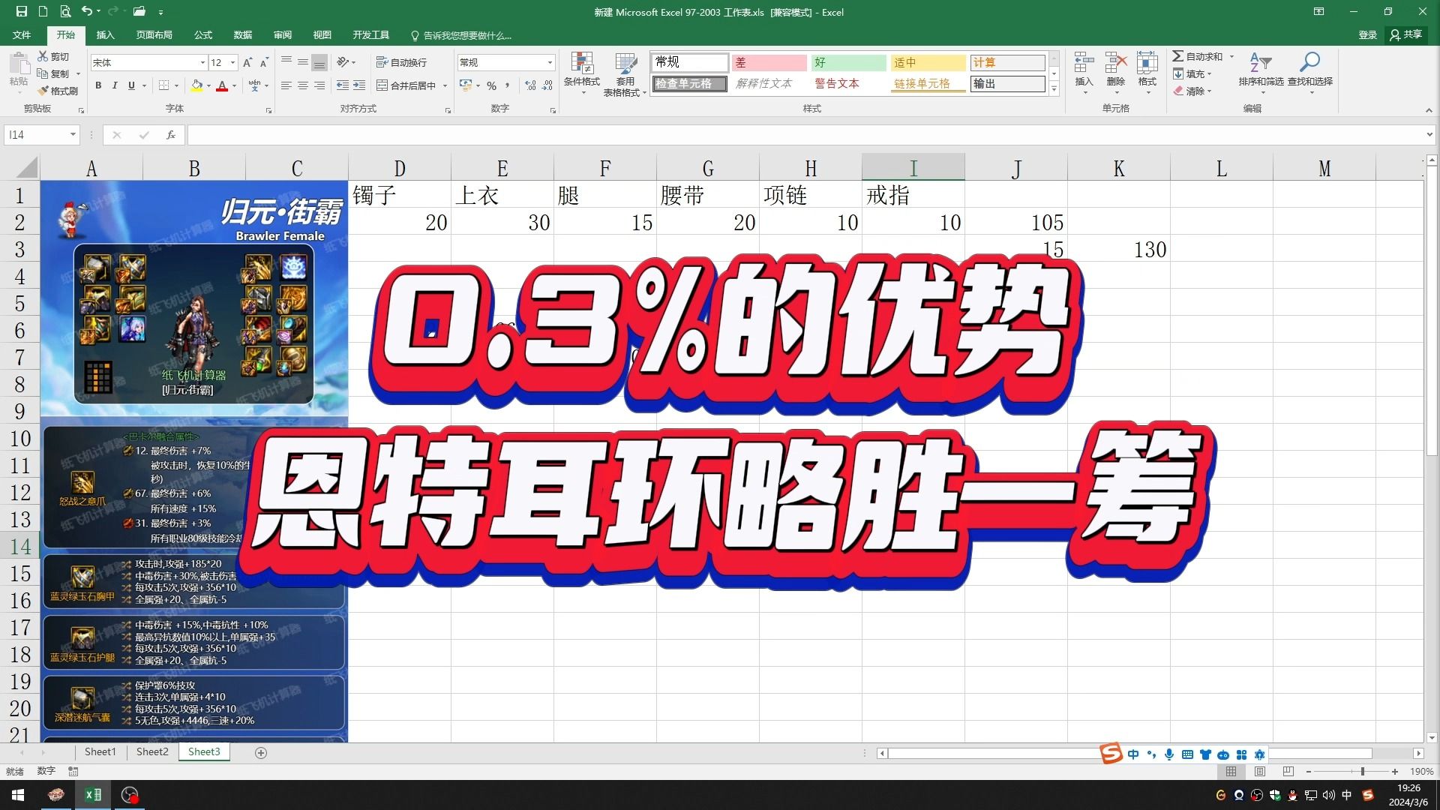Switch to the Formulas (公式) tab
Screen dimensions: 1440x810
pyautogui.click(x=202, y=35)
